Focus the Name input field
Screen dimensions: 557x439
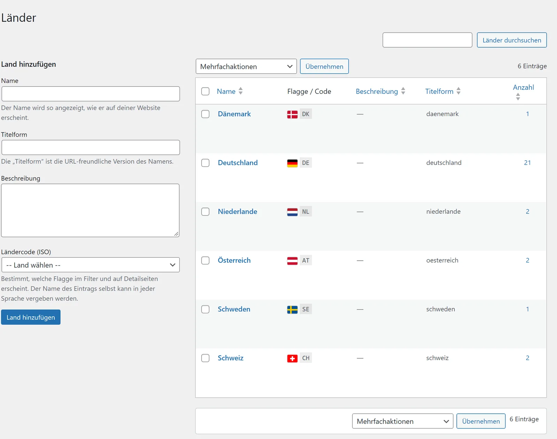point(91,94)
